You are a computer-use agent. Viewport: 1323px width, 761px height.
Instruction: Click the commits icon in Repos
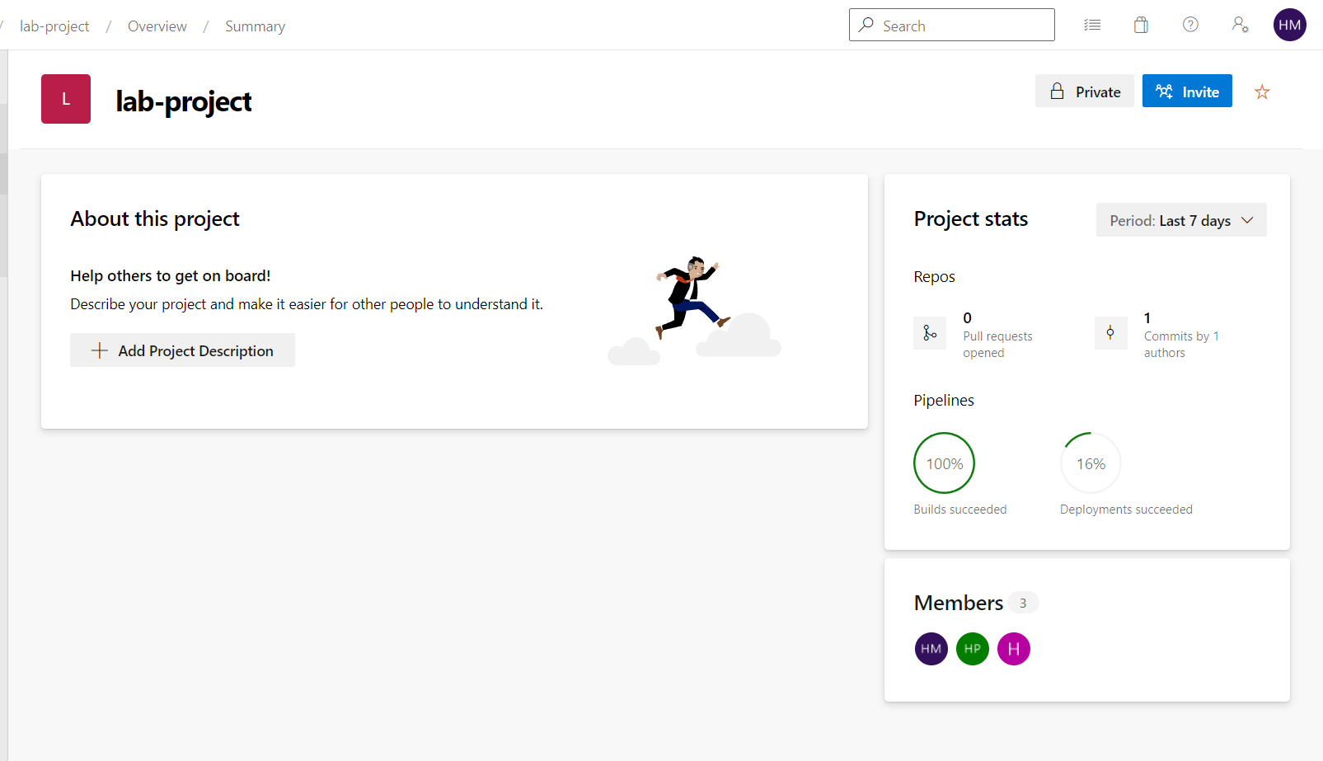click(x=1111, y=333)
